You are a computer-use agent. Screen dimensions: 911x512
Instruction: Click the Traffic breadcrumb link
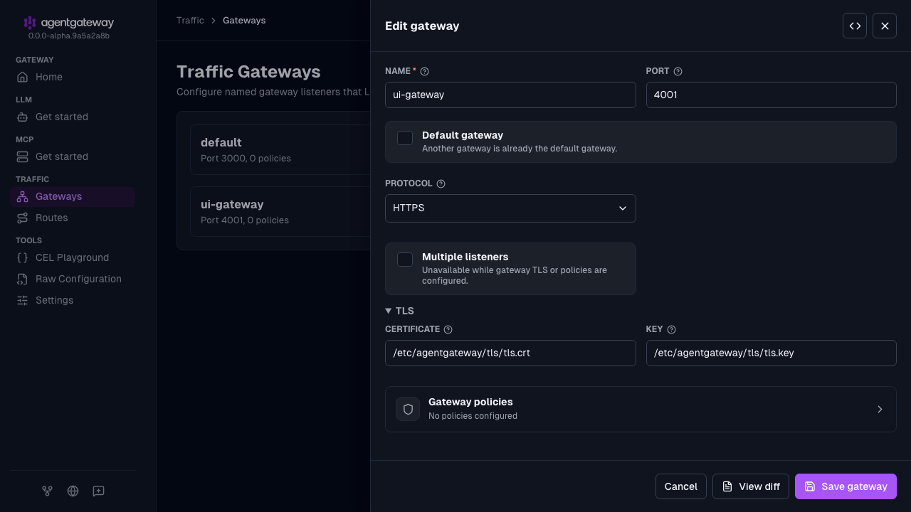pos(190,21)
